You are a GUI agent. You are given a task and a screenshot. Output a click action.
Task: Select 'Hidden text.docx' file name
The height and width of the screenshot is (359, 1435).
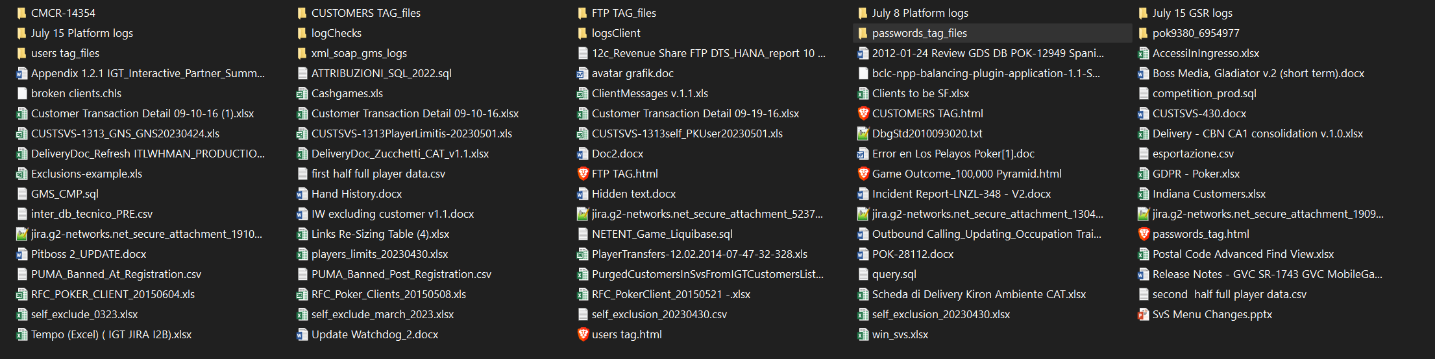(633, 194)
